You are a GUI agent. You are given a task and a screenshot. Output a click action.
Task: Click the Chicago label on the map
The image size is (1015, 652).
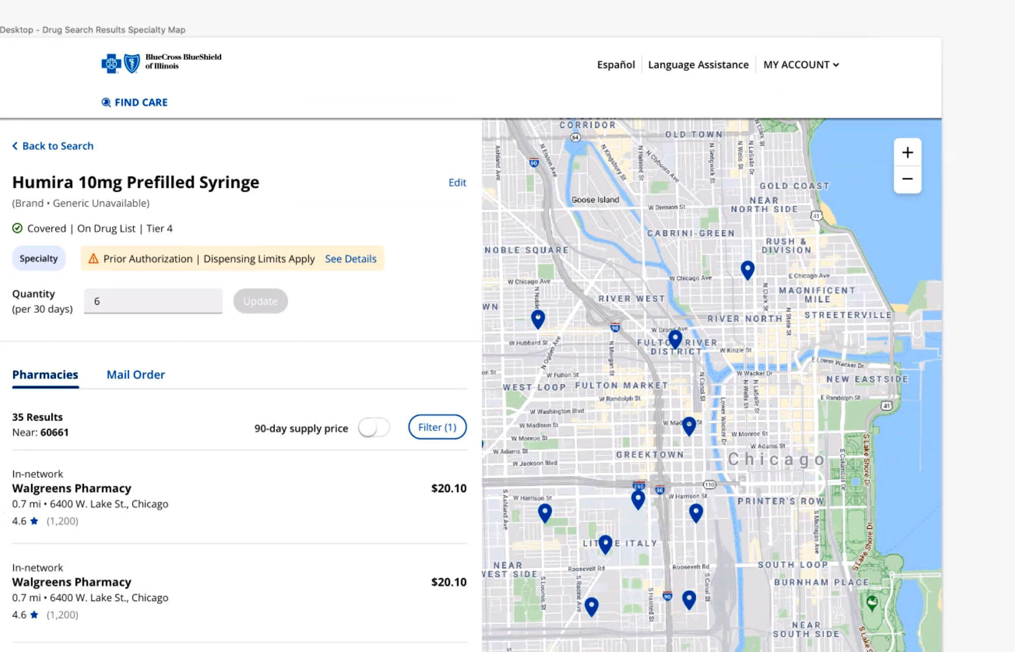click(777, 459)
